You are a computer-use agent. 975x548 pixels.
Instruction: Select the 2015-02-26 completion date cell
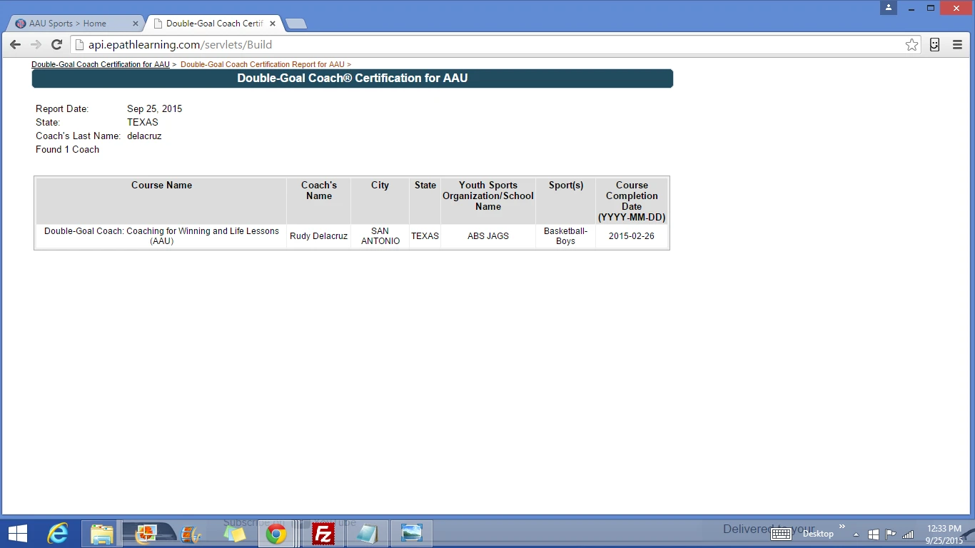point(632,236)
